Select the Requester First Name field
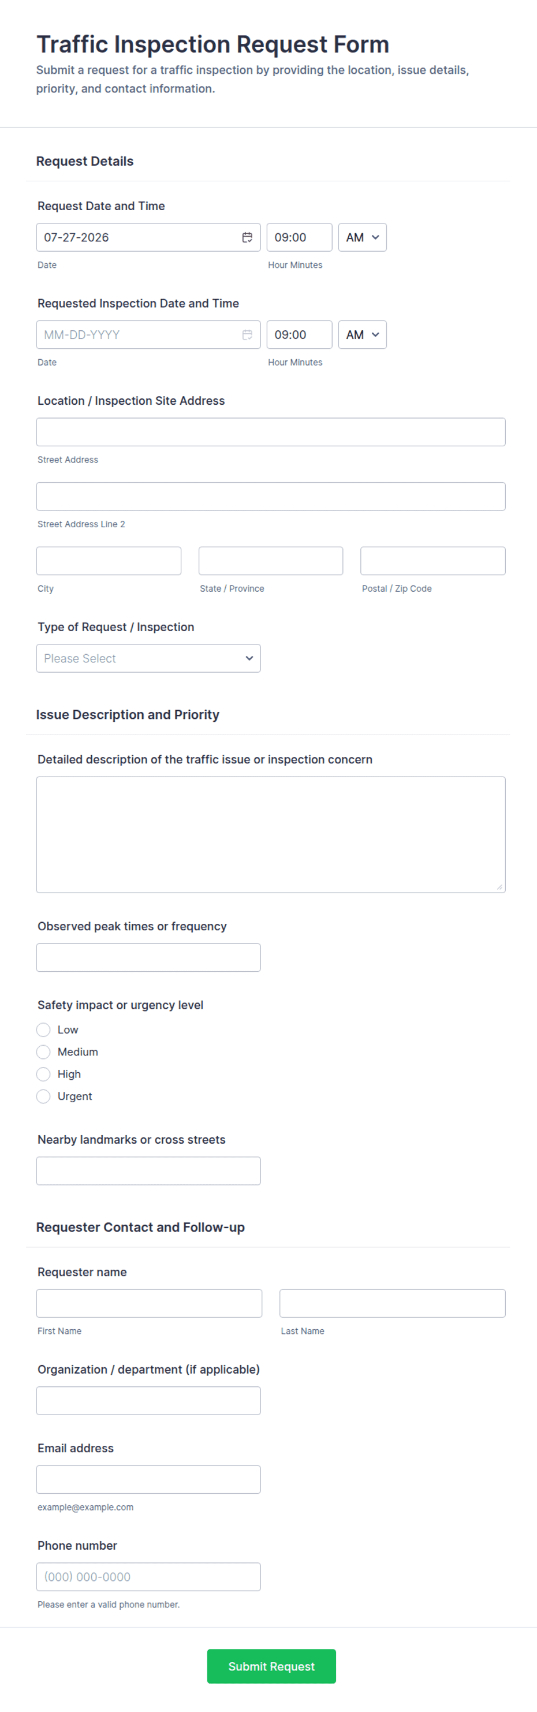537x1712 pixels. pos(149,1303)
